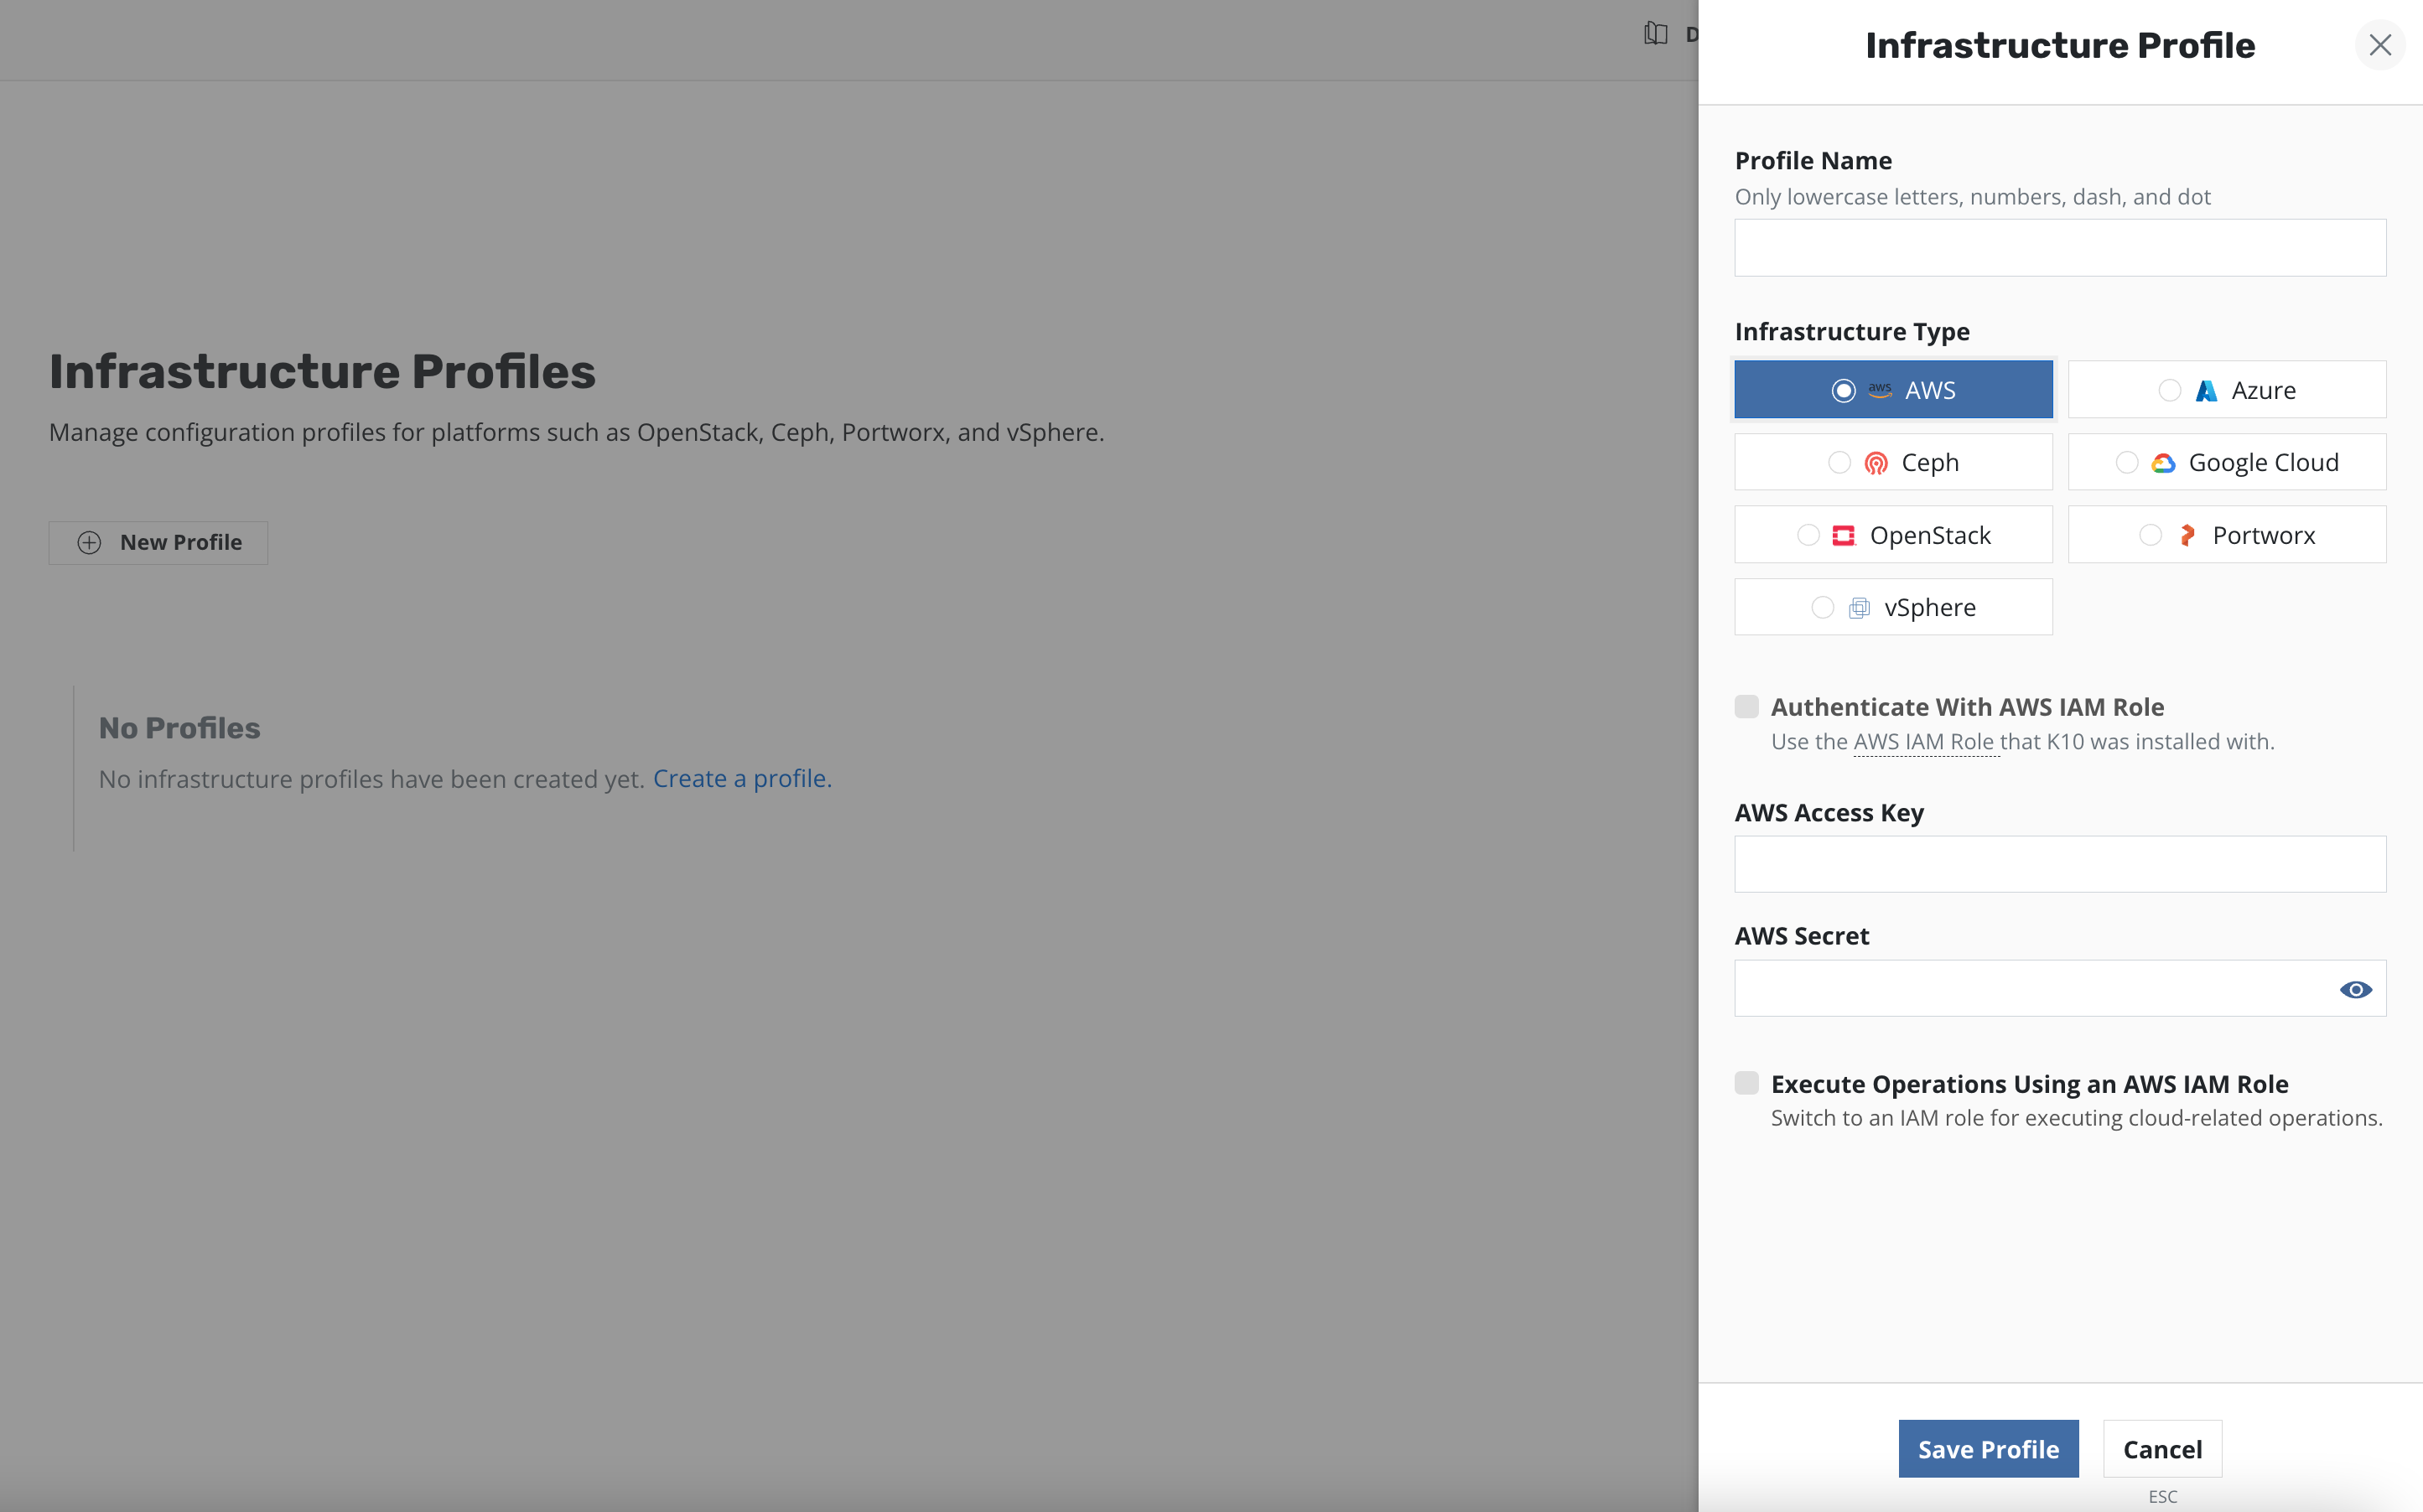The width and height of the screenshot is (2423, 1512).
Task: Click the plus icon on New Profile
Action: pyautogui.click(x=89, y=542)
